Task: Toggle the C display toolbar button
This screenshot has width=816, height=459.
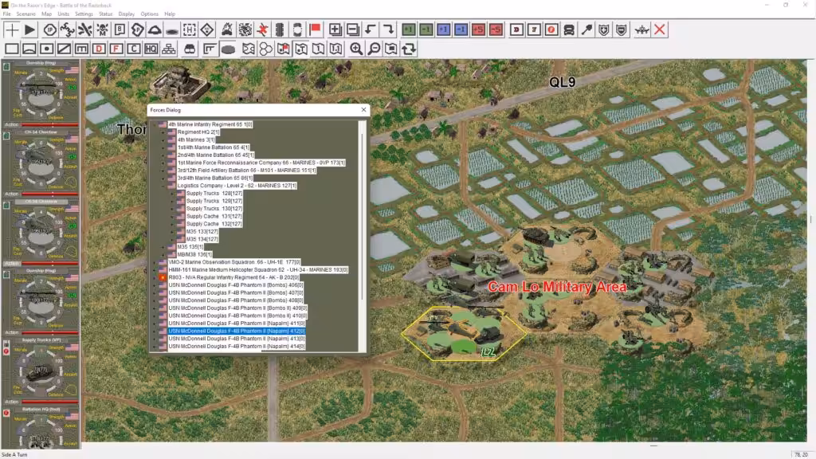Action: point(134,49)
